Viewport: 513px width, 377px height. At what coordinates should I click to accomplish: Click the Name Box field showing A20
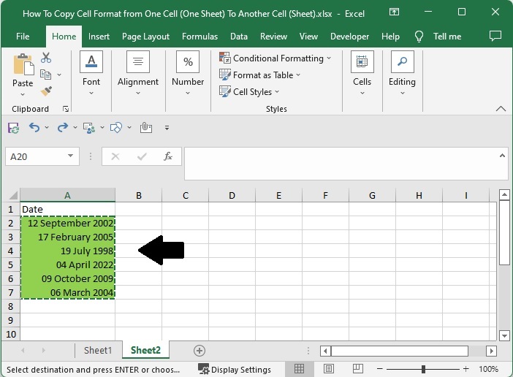click(42, 156)
